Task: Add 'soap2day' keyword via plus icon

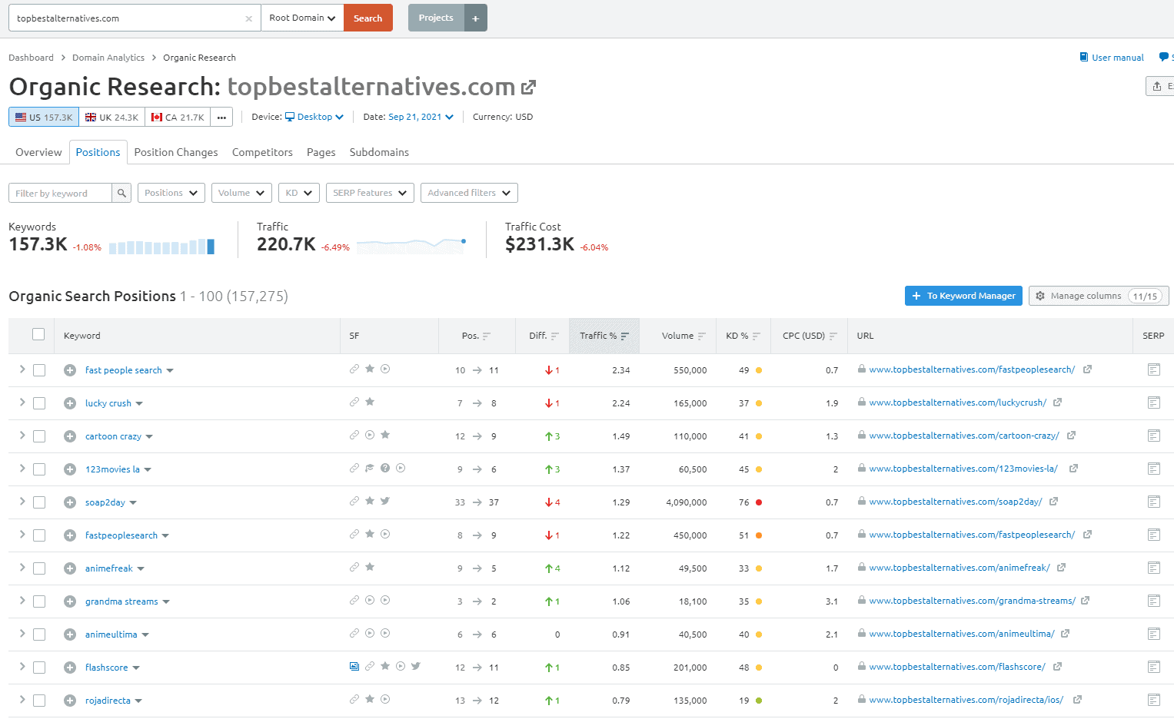Action: click(70, 502)
